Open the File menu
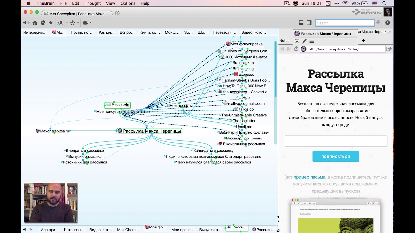415x233 pixels. (x=63, y=3)
